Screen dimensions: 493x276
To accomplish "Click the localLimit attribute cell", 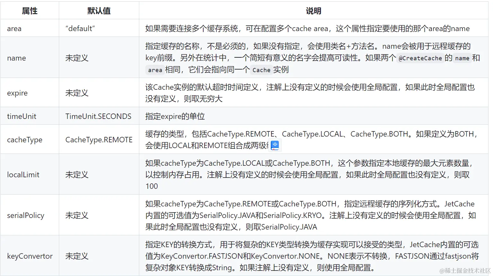I will [23, 174].
